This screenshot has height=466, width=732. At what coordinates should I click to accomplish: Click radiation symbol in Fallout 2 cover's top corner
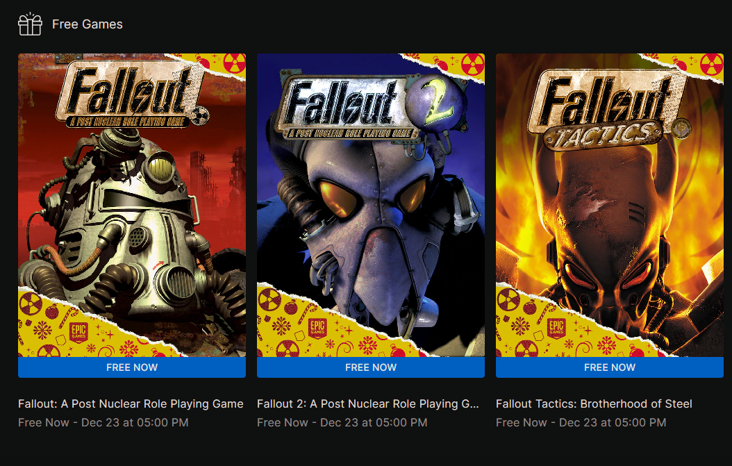tap(473, 65)
